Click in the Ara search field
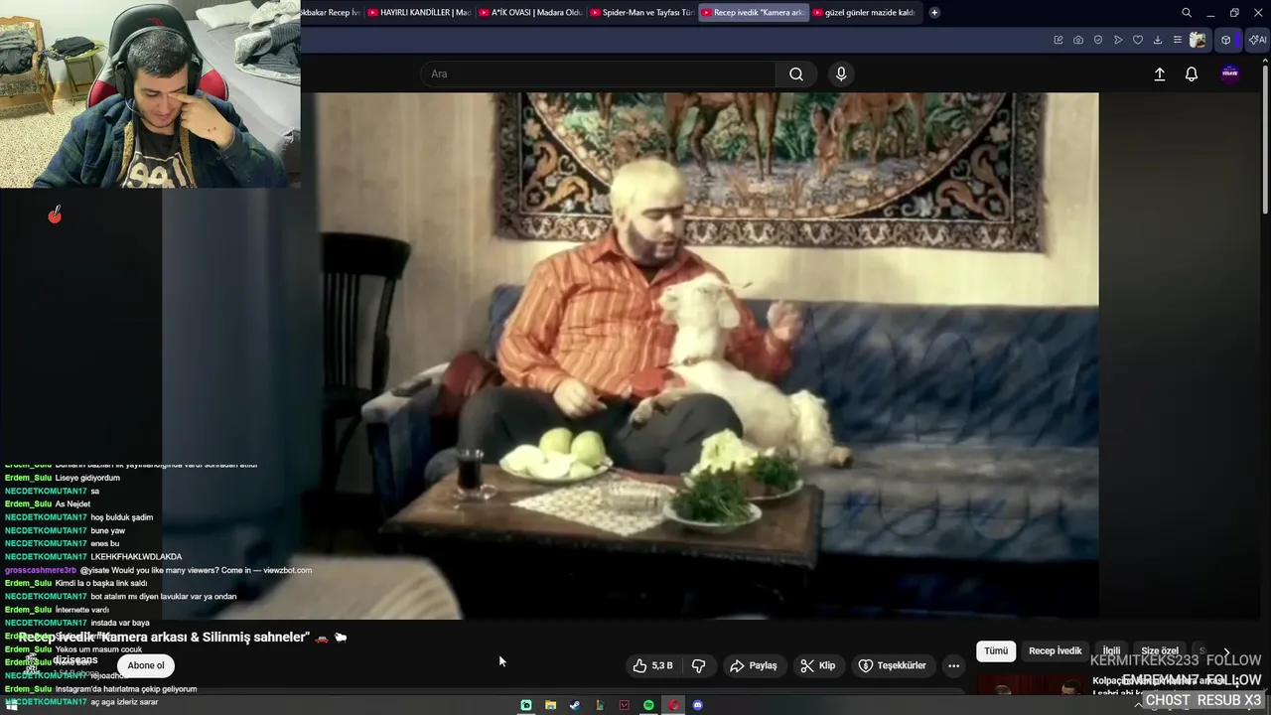Image resolution: width=1271 pixels, height=715 pixels. pyautogui.click(x=599, y=73)
